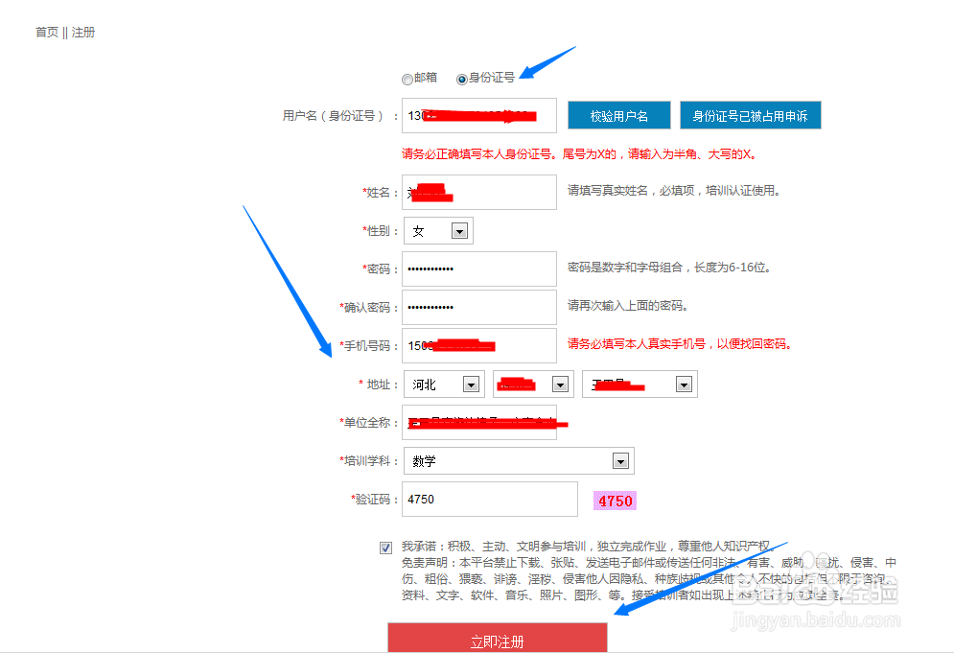Click the 密码 password input field
This screenshot has width=954, height=653.
point(478,269)
